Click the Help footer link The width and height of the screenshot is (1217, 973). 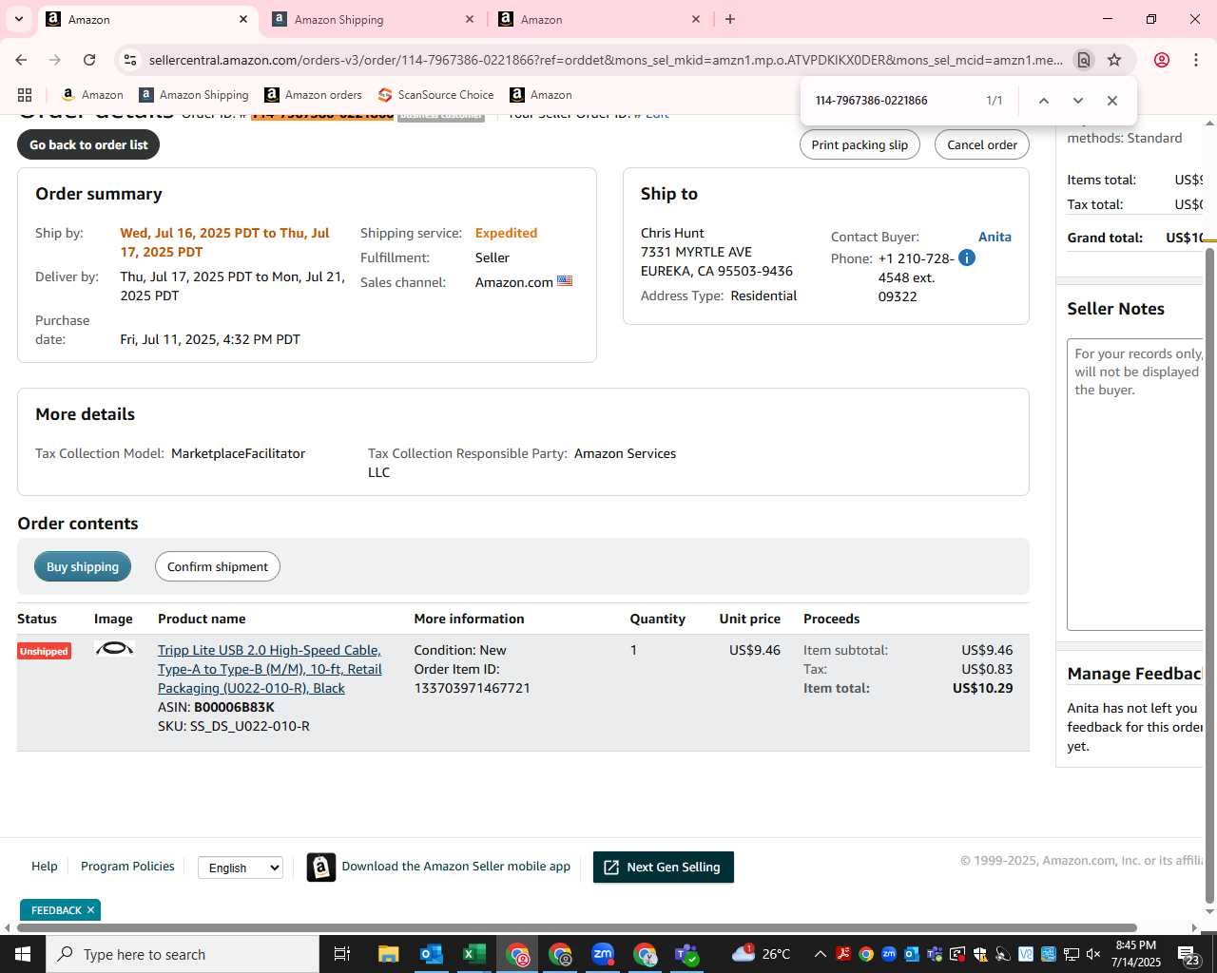click(x=45, y=866)
